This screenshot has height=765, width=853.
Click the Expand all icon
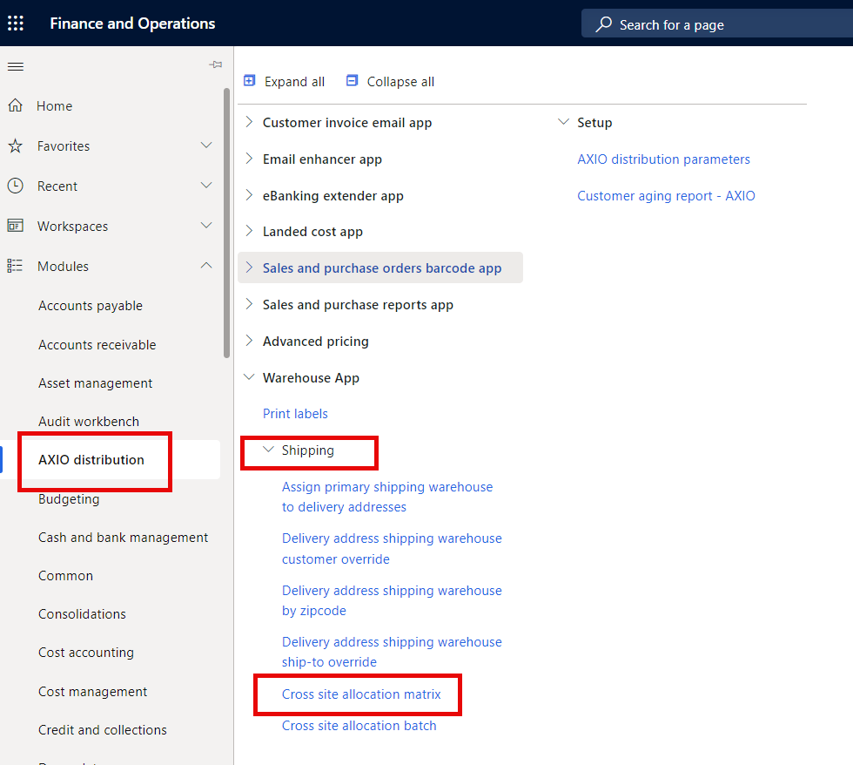(249, 80)
